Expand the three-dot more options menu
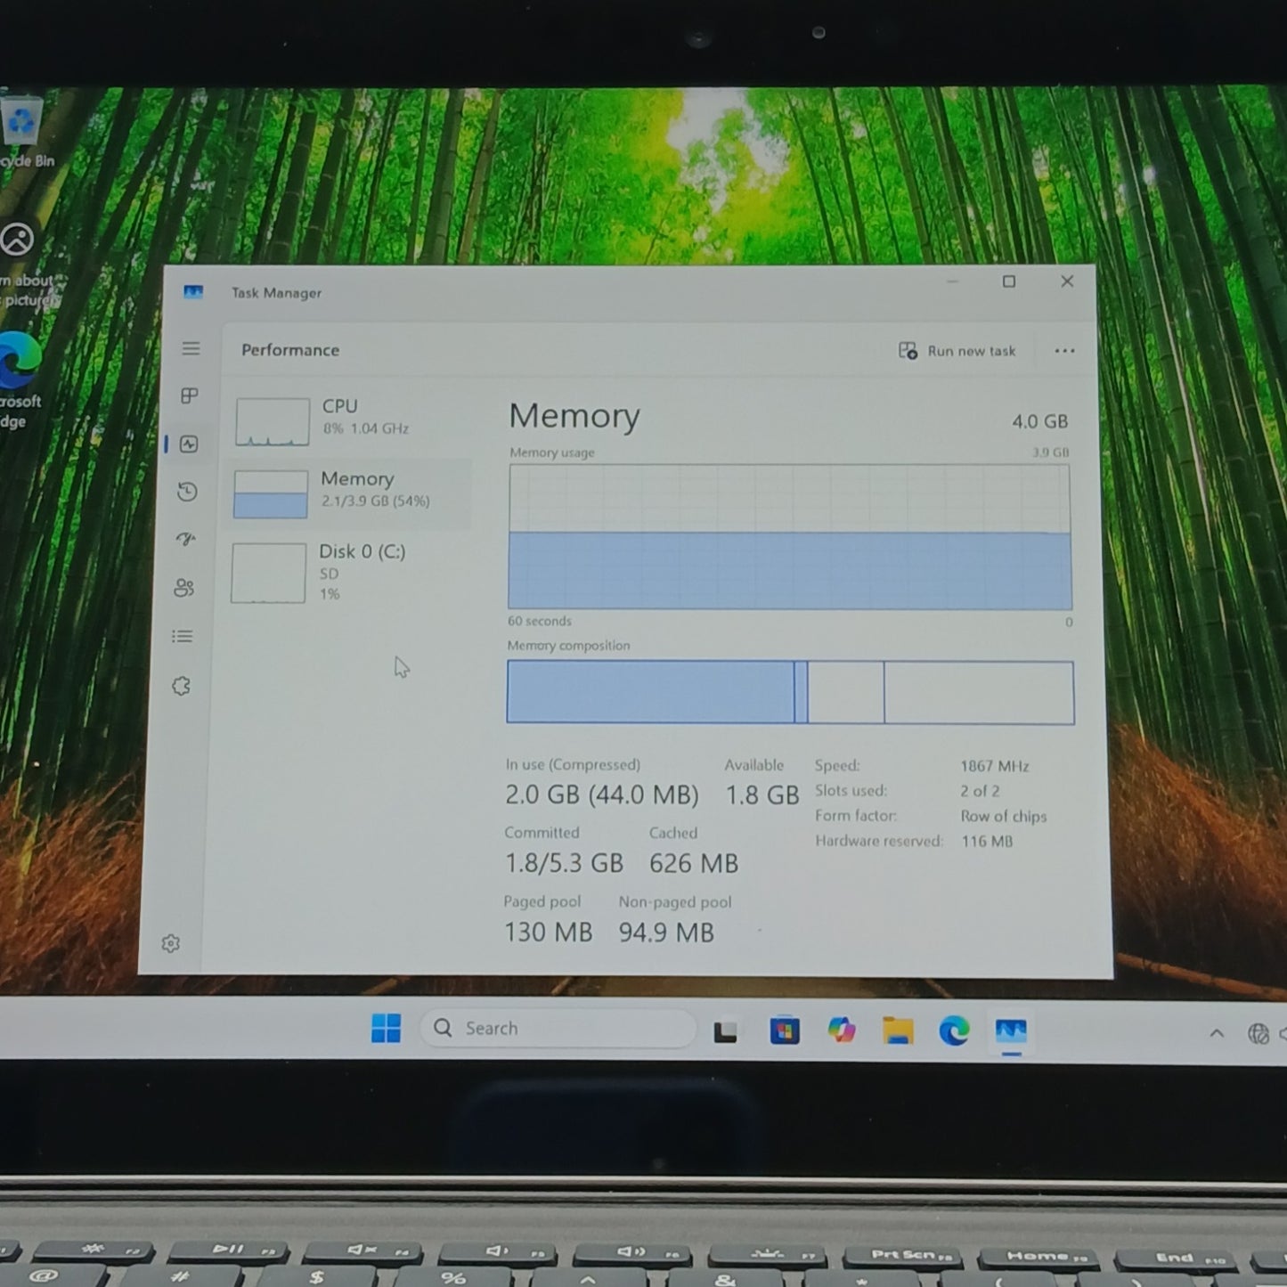The width and height of the screenshot is (1287, 1287). pyautogui.click(x=1064, y=351)
